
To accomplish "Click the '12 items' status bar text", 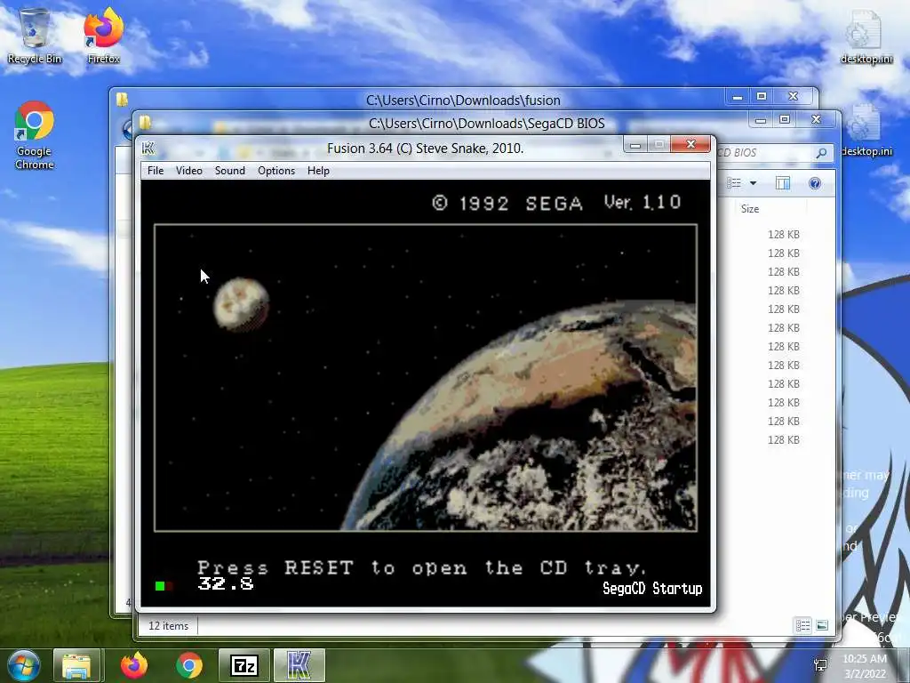I will pos(168,626).
